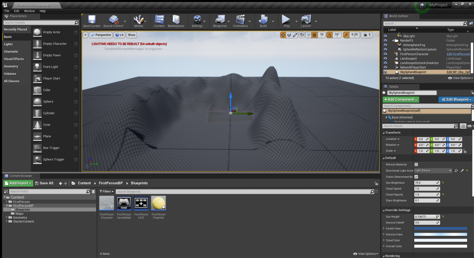Open Play options dropdown arrow
Screen dimensions: 474x258
296,21
